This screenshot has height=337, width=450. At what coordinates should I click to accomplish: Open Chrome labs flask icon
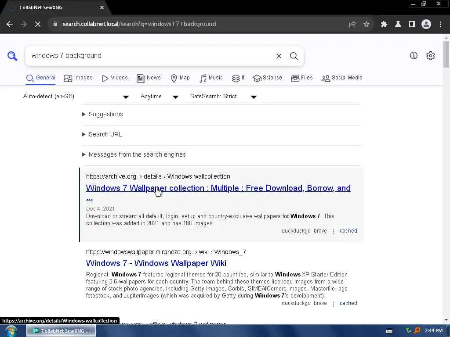tap(398, 25)
